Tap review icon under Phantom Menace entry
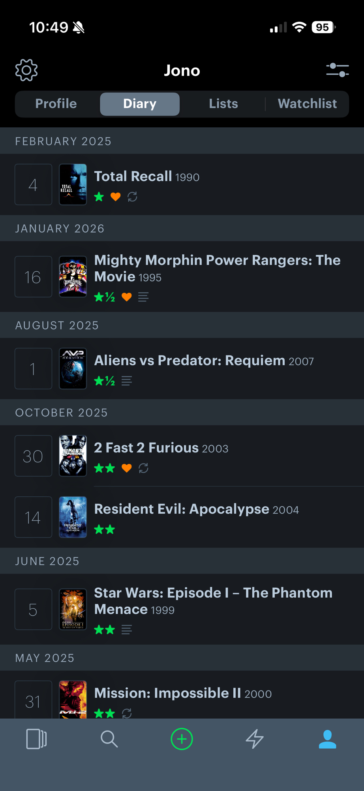Viewport: 364px width, 791px height. (x=127, y=629)
